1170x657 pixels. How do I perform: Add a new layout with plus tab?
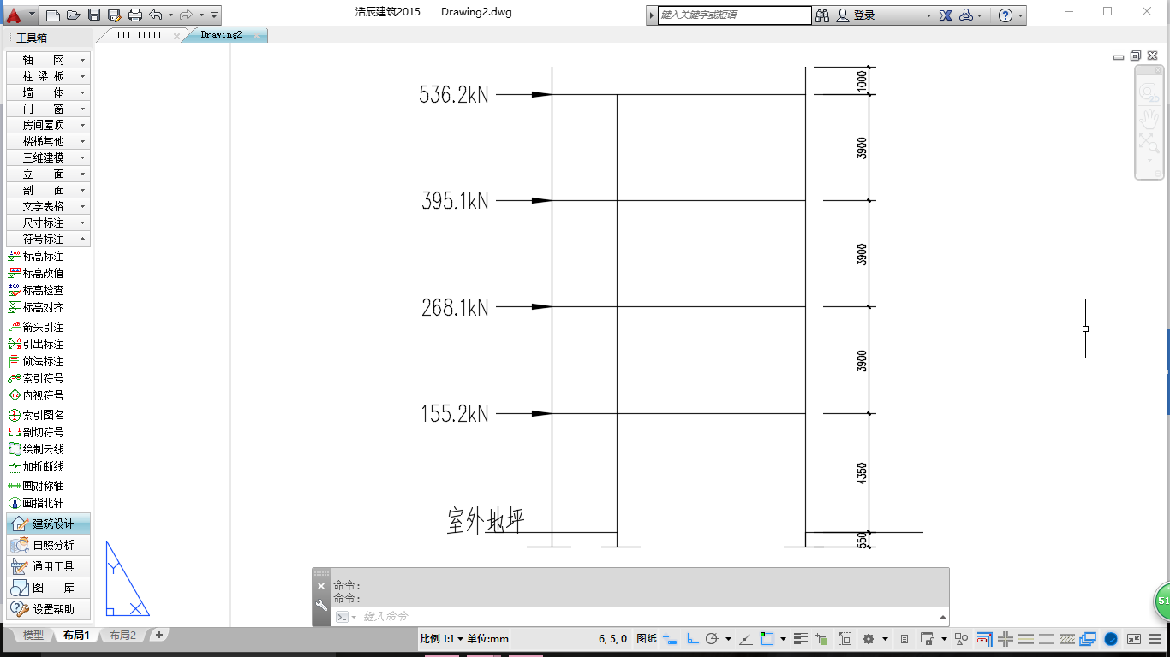tap(158, 635)
